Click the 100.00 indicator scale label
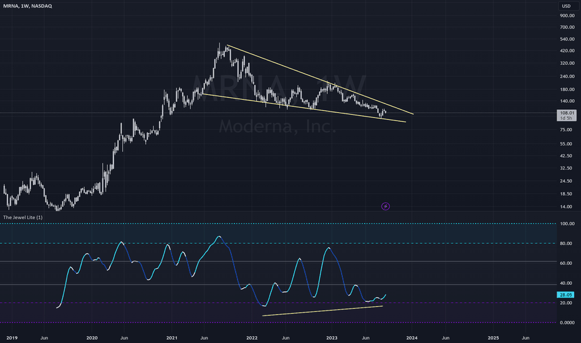 pos(567,224)
